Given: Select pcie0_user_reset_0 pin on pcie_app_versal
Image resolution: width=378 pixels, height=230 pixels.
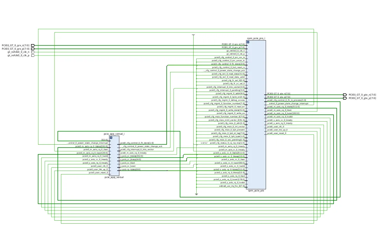Looking at the screenshot, I should click(98, 173).
